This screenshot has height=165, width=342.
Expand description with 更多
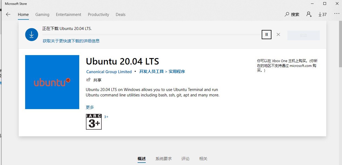(90, 107)
